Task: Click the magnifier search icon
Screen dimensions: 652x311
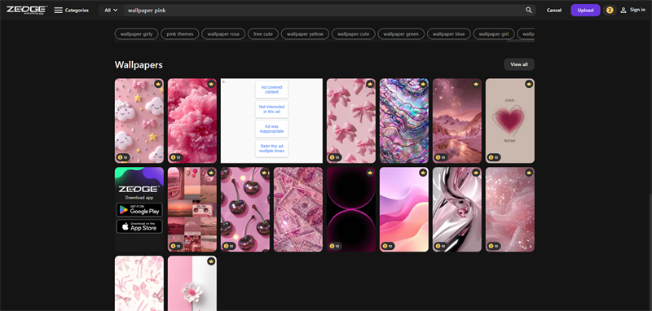Action: click(528, 11)
